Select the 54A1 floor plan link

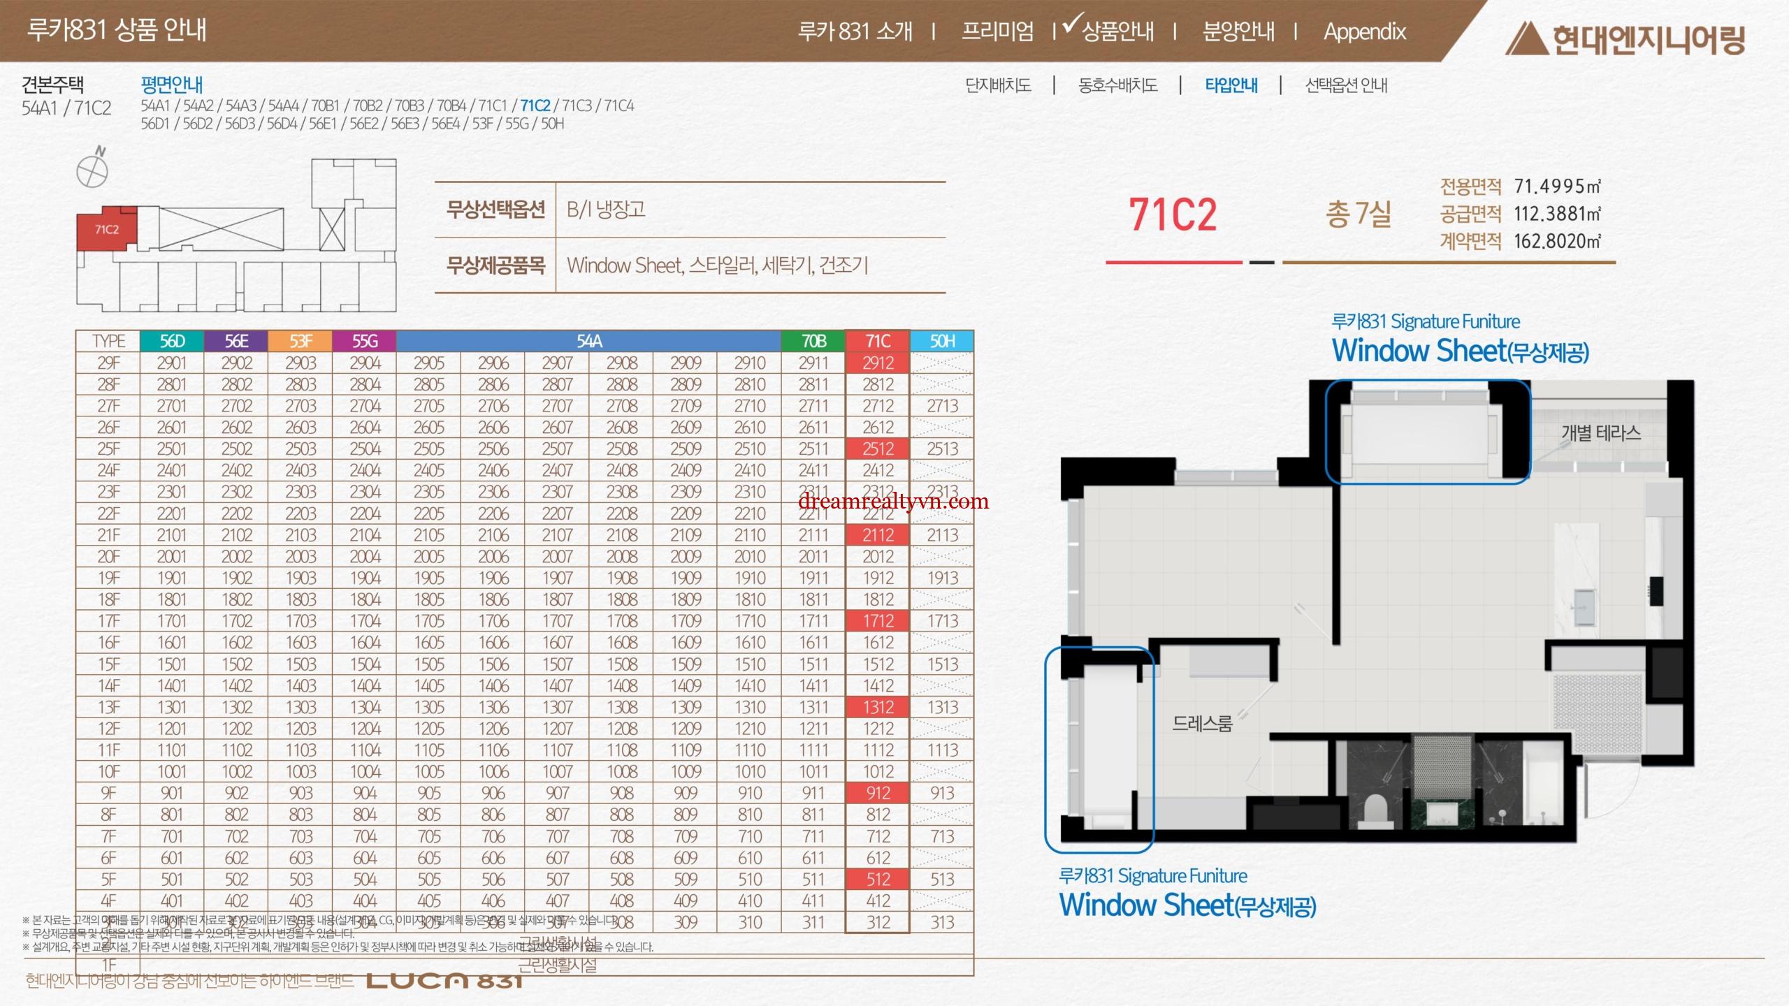[x=155, y=106]
